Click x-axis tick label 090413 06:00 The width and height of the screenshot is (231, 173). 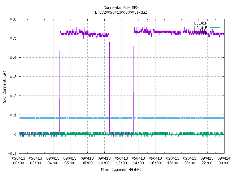[x=70, y=160]
